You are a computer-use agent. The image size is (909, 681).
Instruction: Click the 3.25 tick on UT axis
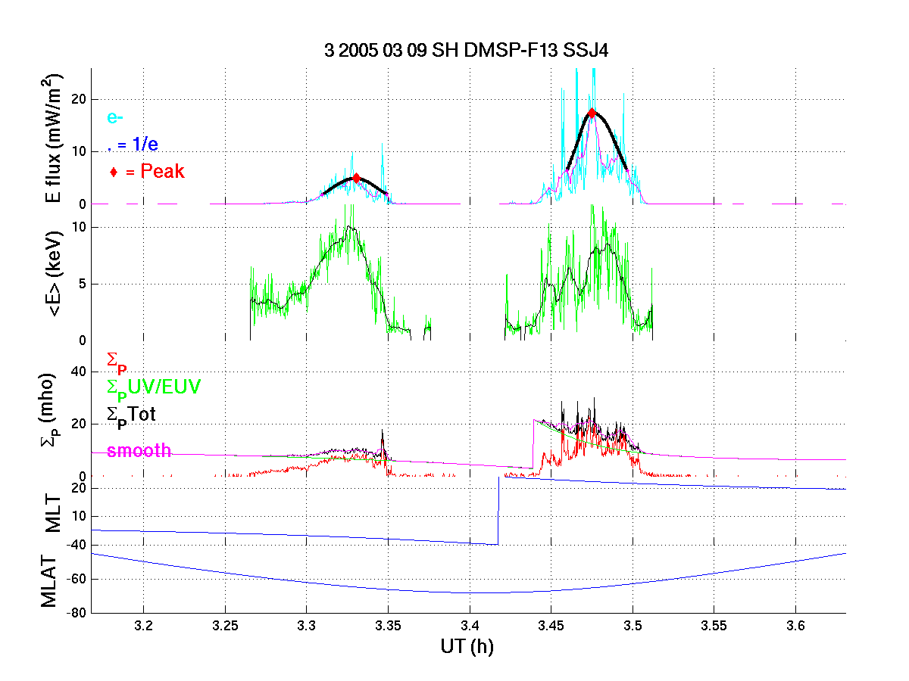tap(224, 627)
